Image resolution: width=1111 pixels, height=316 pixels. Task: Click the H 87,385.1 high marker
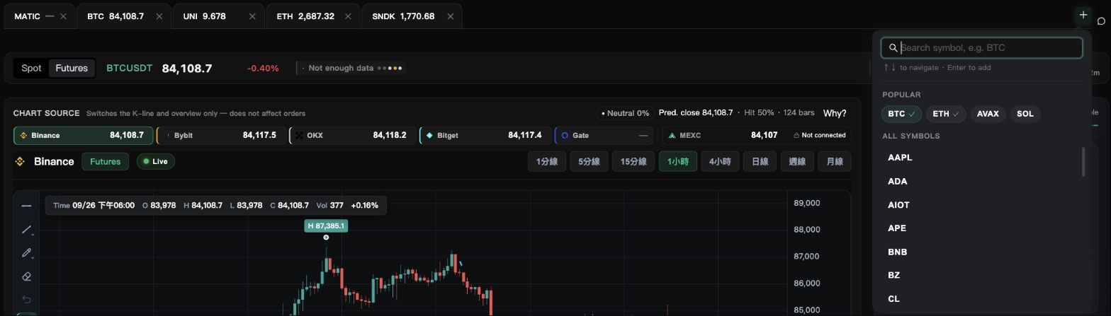[326, 226]
